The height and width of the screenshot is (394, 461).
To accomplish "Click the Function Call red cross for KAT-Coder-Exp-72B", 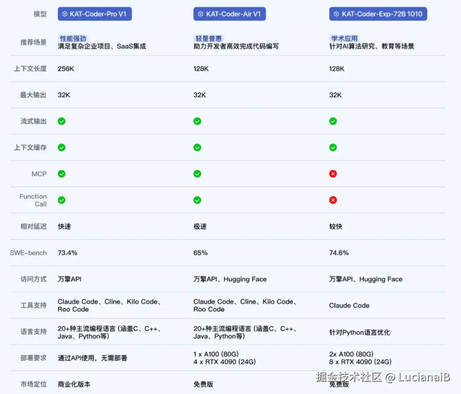I will pyautogui.click(x=333, y=200).
